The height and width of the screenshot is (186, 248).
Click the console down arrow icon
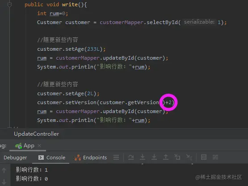coord(4,182)
